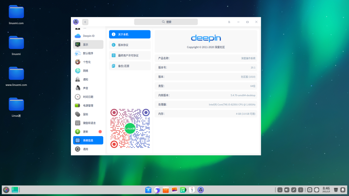This screenshot has width=349, height=196.
Task: Click the red update notification dot
Action: [x=100, y=132]
